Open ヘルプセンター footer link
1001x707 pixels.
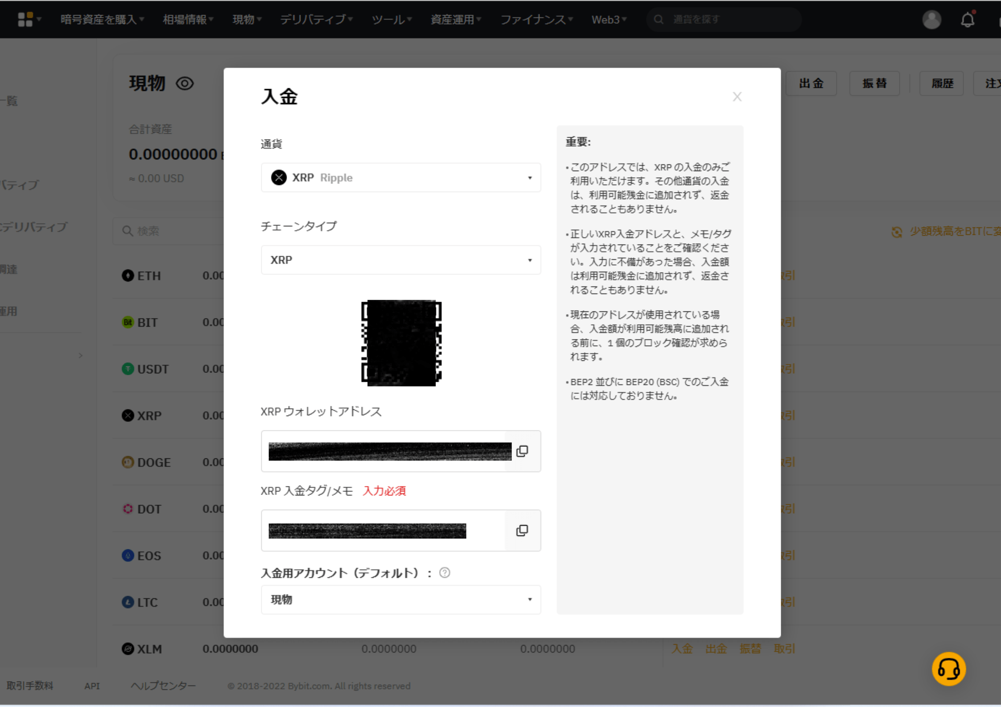163,686
